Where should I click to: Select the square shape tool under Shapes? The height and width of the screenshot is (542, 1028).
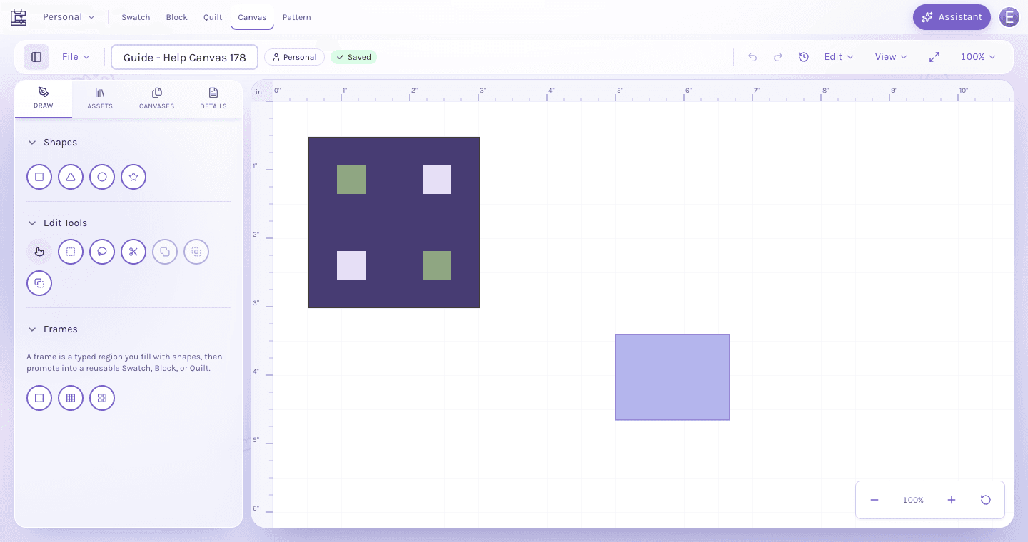coord(39,177)
